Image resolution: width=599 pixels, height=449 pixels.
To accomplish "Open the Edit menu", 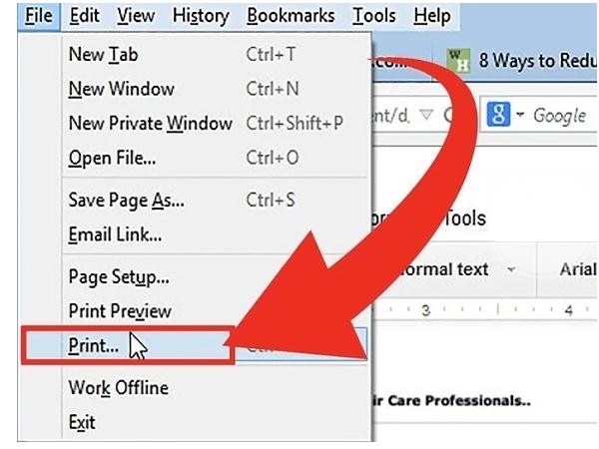I will (x=85, y=16).
